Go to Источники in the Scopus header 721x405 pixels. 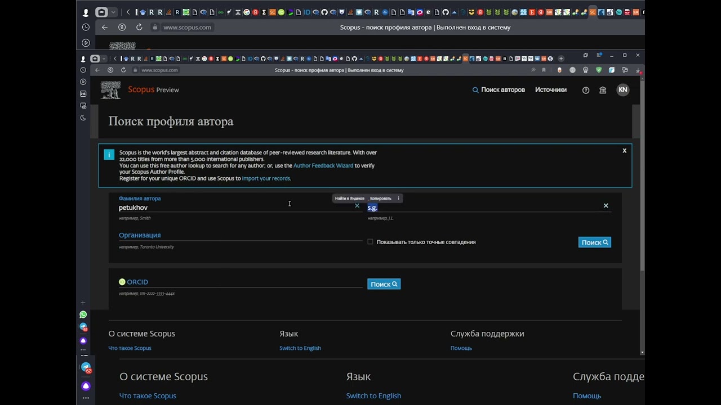(551, 90)
